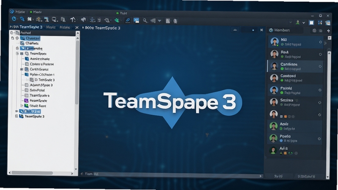The image size is (338, 190).
Task: Click the avatar of member Poulo
Action: (x=273, y=138)
